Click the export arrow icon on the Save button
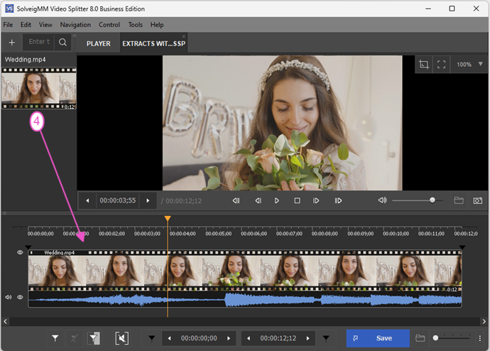 [x=355, y=338]
